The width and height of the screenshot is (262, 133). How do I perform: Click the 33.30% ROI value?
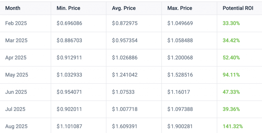pos(231,23)
